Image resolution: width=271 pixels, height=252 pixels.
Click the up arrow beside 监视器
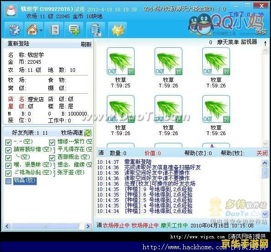pos(265,43)
